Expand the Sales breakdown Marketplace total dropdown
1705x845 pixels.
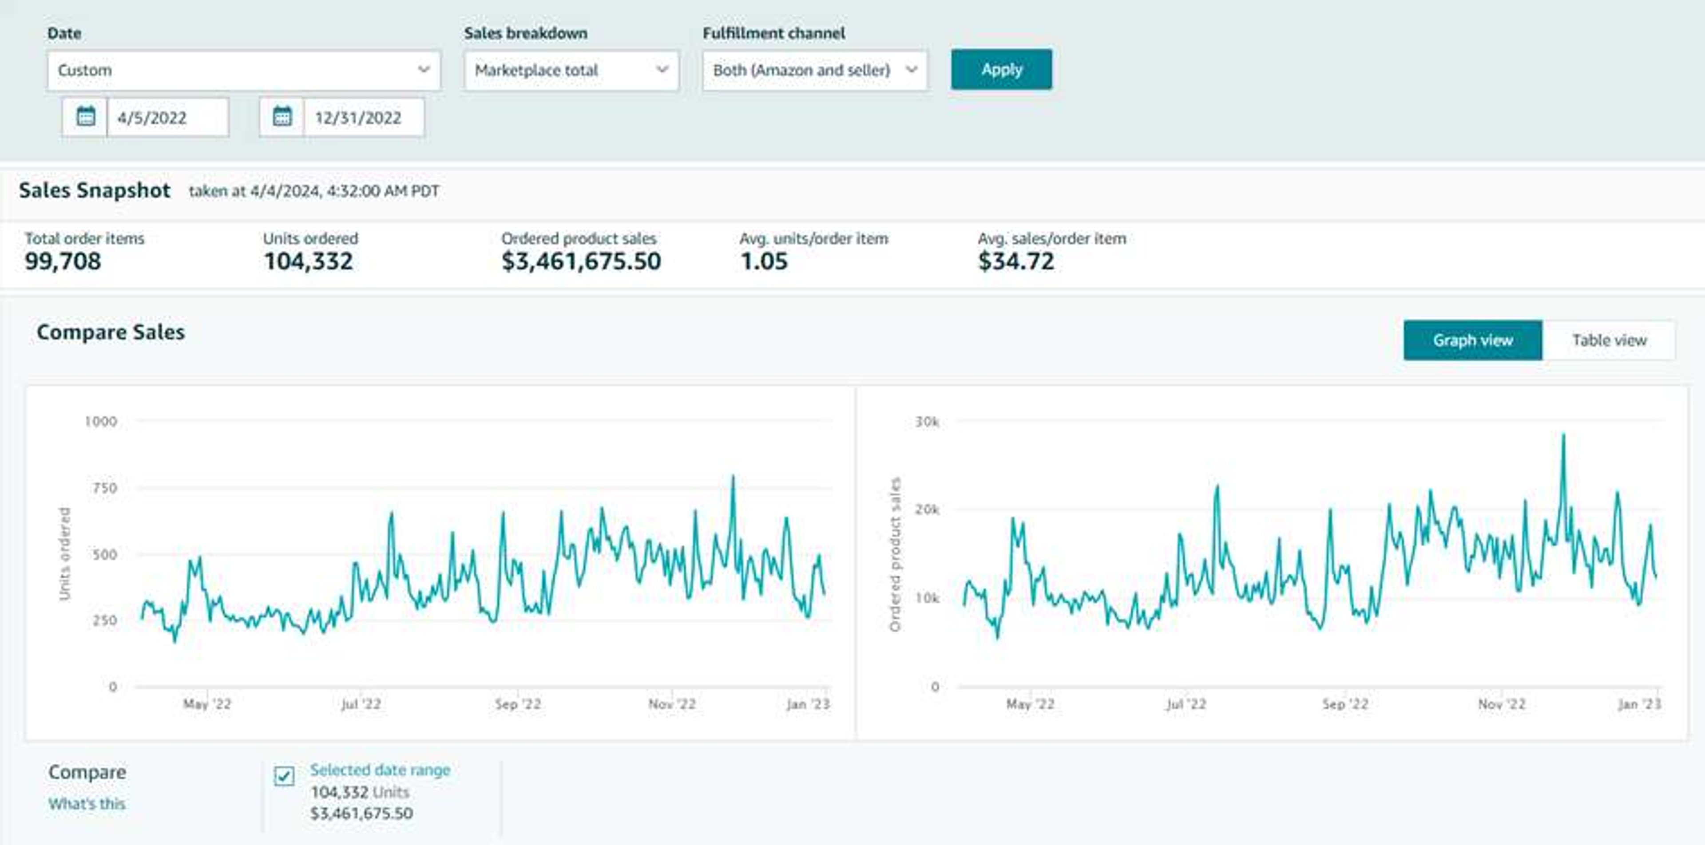(571, 70)
